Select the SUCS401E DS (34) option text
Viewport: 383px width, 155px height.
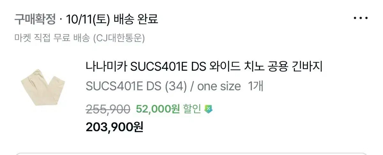[136, 86]
